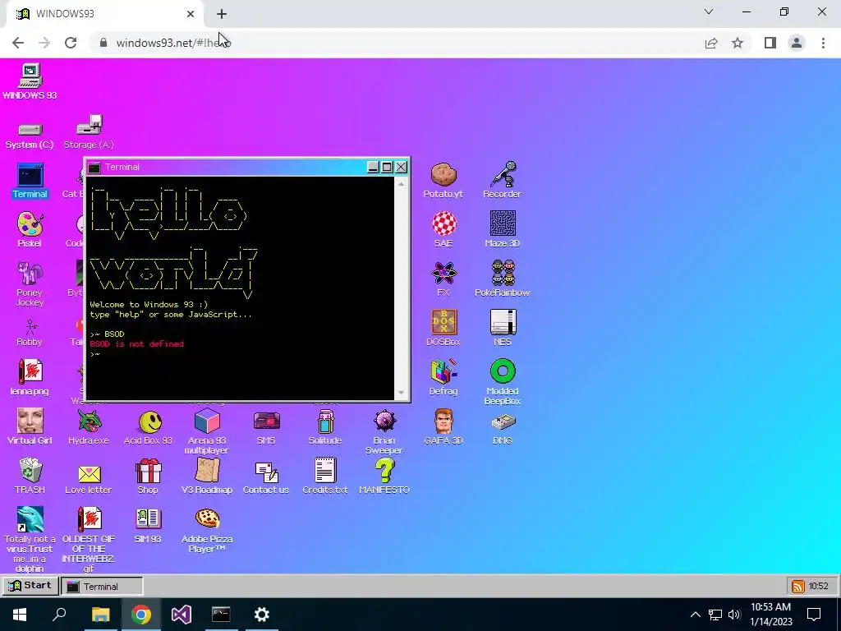Focus the Terminal command prompt line
This screenshot has width=841, height=631.
(241, 354)
